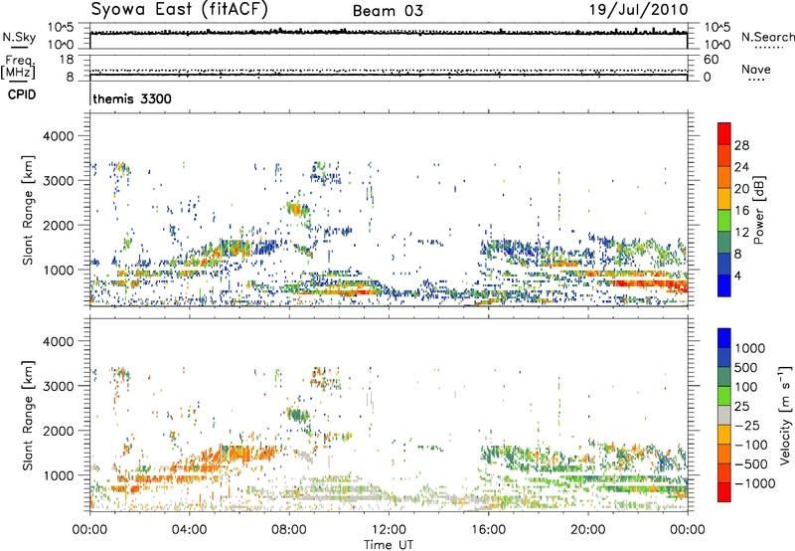The image size is (795, 551).
Task: Click the gray band in velocity color bar
Action: coord(724,415)
